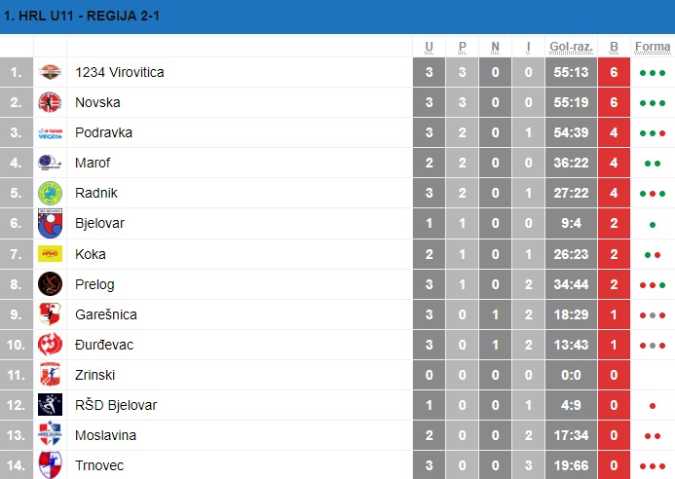This screenshot has width=675, height=479.
Task: Open the RŠD Bjelovar logo
Action: (50, 405)
